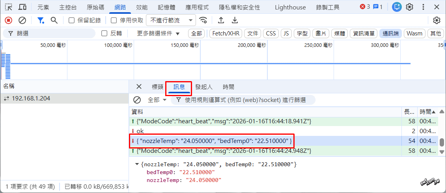Open DevTools settings gear in the tab bar
446x193 pixels.
click(x=409, y=7)
